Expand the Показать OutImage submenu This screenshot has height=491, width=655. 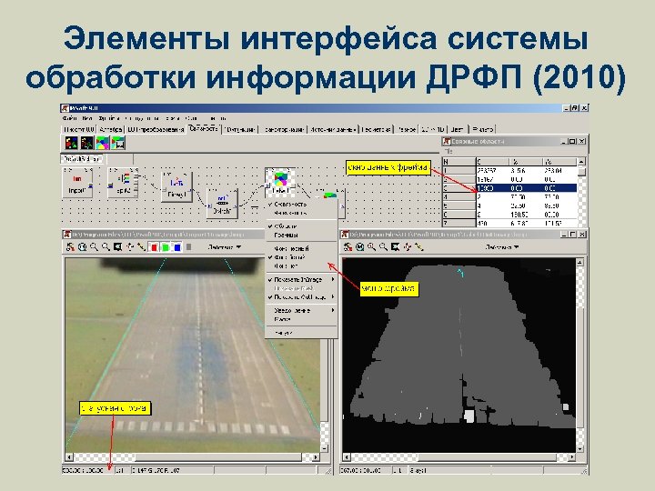tap(301, 296)
